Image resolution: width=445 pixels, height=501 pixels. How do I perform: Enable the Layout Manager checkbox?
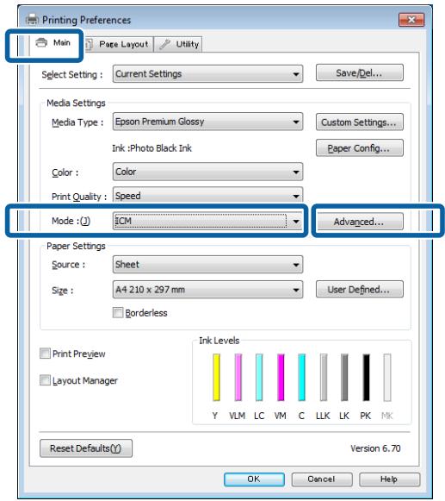click(45, 380)
